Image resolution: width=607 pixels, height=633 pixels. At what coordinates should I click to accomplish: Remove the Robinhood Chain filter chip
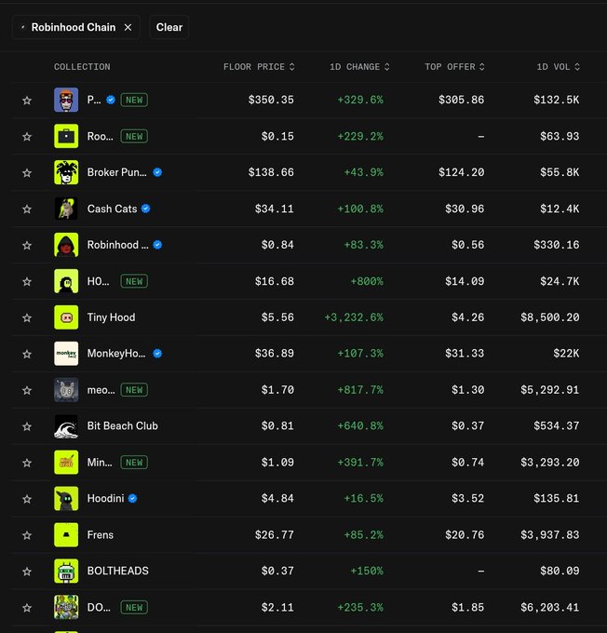(x=128, y=27)
